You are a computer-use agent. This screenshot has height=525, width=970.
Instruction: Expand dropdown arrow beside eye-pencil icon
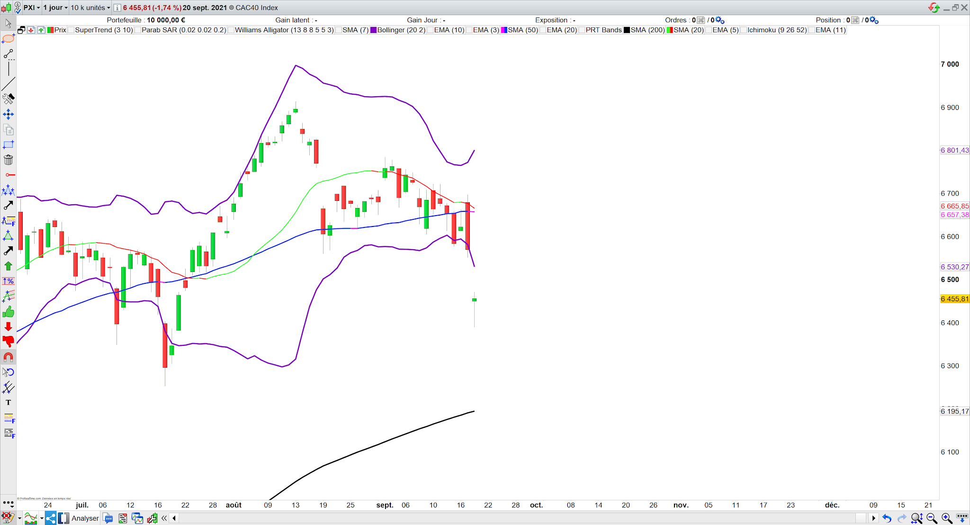click(19, 518)
